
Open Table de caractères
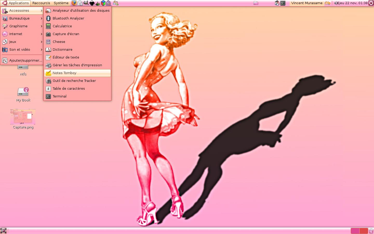77,89
